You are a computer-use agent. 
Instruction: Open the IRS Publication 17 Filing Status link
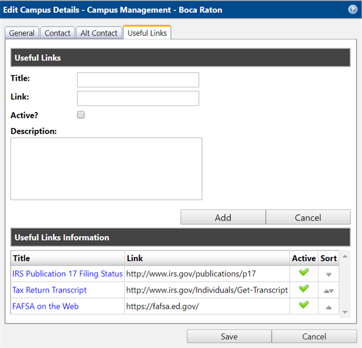[x=67, y=273]
